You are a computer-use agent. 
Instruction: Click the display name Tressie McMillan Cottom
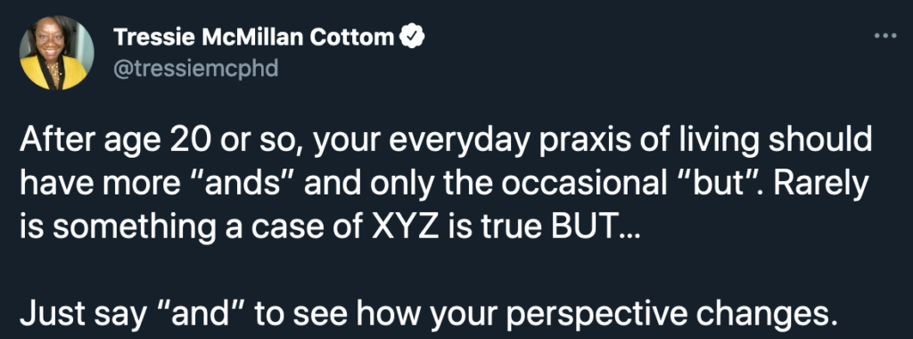pyautogui.click(x=254, y=37)
